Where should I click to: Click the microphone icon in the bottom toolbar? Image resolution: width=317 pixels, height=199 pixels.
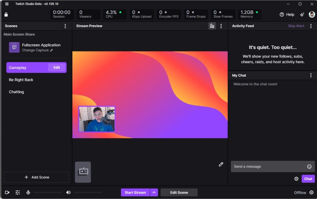click(29, 192)
